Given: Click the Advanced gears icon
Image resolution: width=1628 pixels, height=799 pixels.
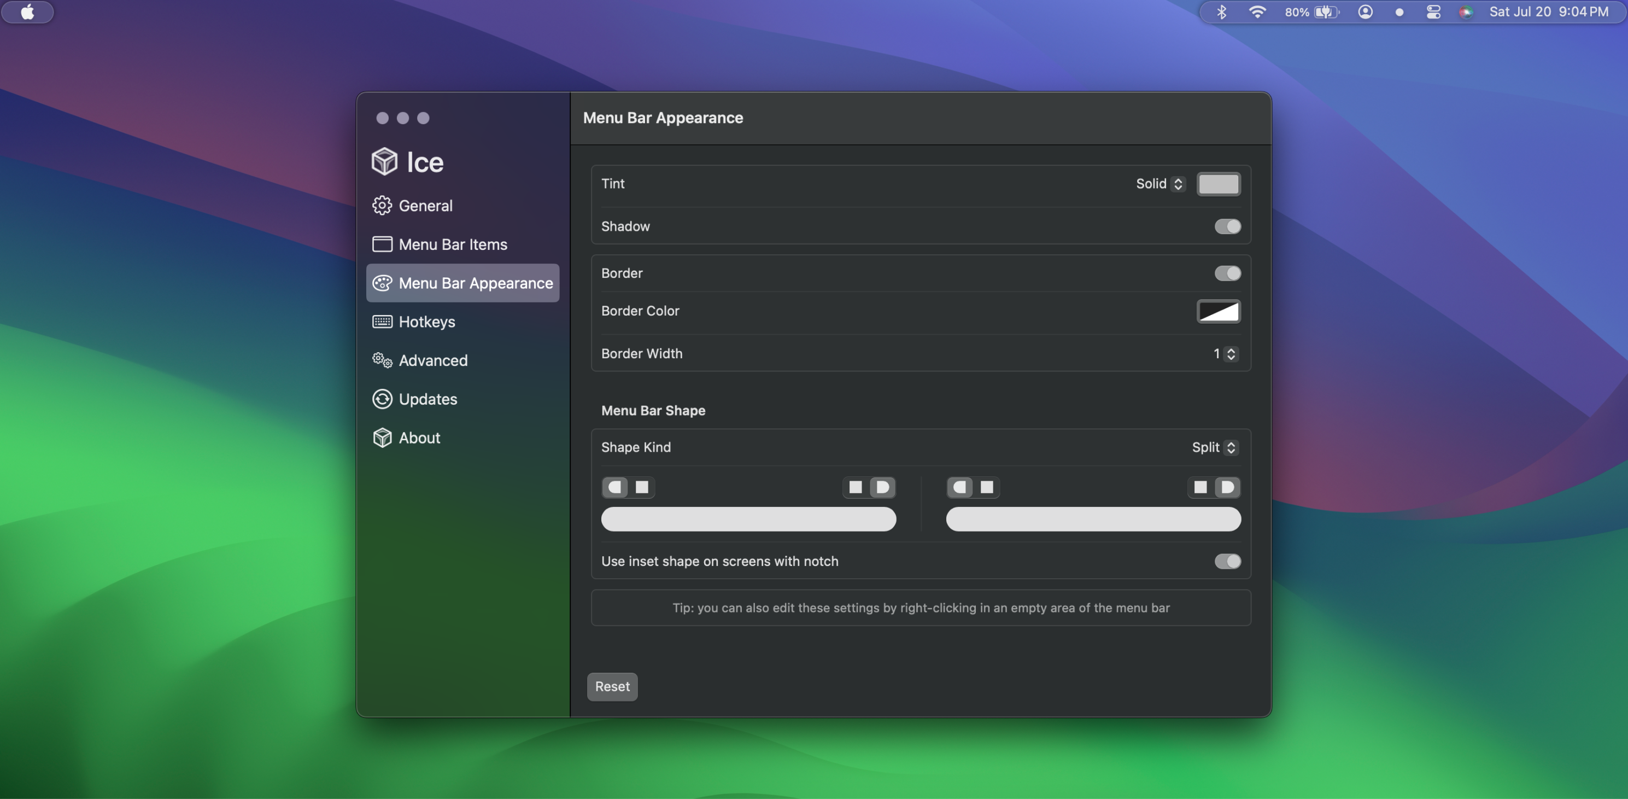Looking at the screenshot, I should pyautogui.click(x=382, y=360).
